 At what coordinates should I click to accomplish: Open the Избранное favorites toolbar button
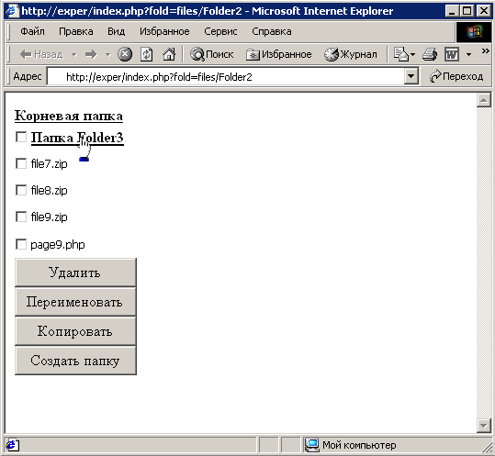279,54
